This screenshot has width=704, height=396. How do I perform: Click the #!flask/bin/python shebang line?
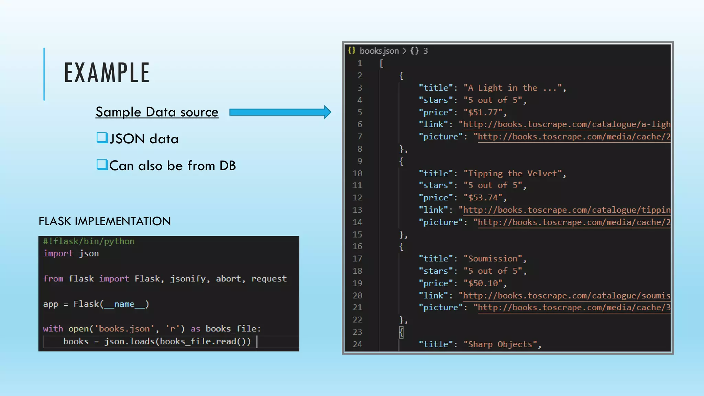click(89, 241)
